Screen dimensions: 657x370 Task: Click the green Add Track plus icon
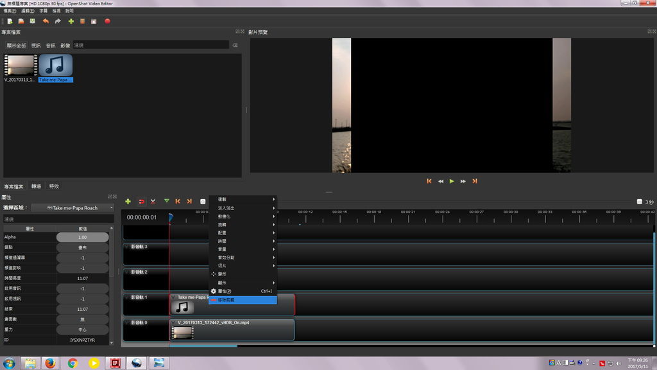(128, 202)
